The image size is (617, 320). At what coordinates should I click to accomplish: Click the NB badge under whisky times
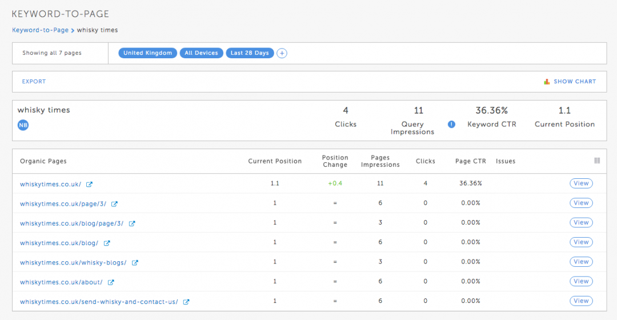(23, 125)
